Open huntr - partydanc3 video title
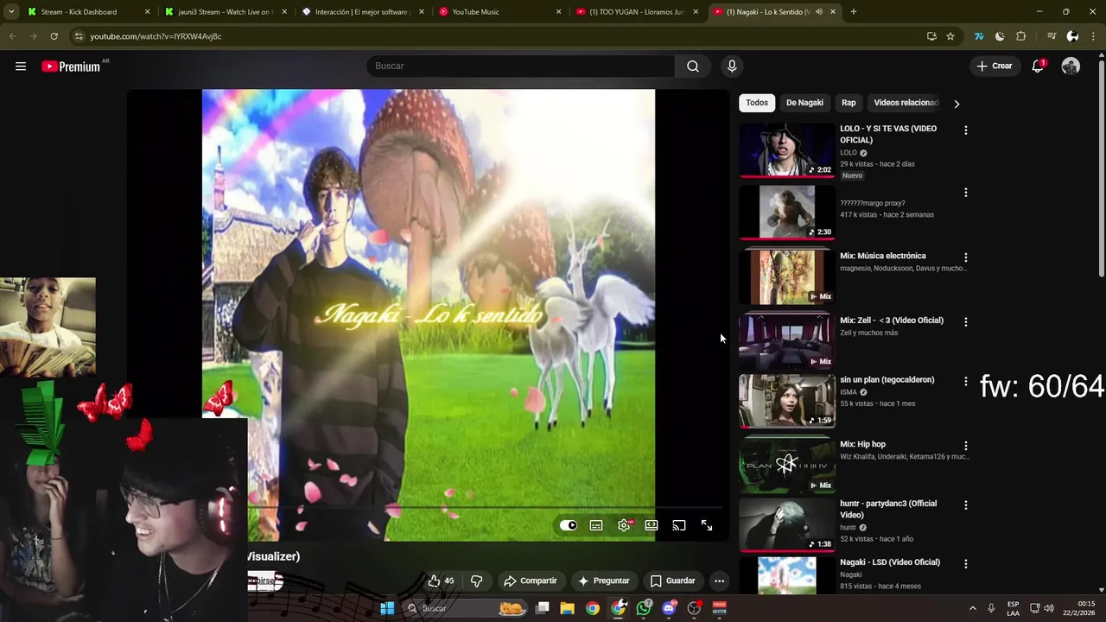 tap(888, 509)
